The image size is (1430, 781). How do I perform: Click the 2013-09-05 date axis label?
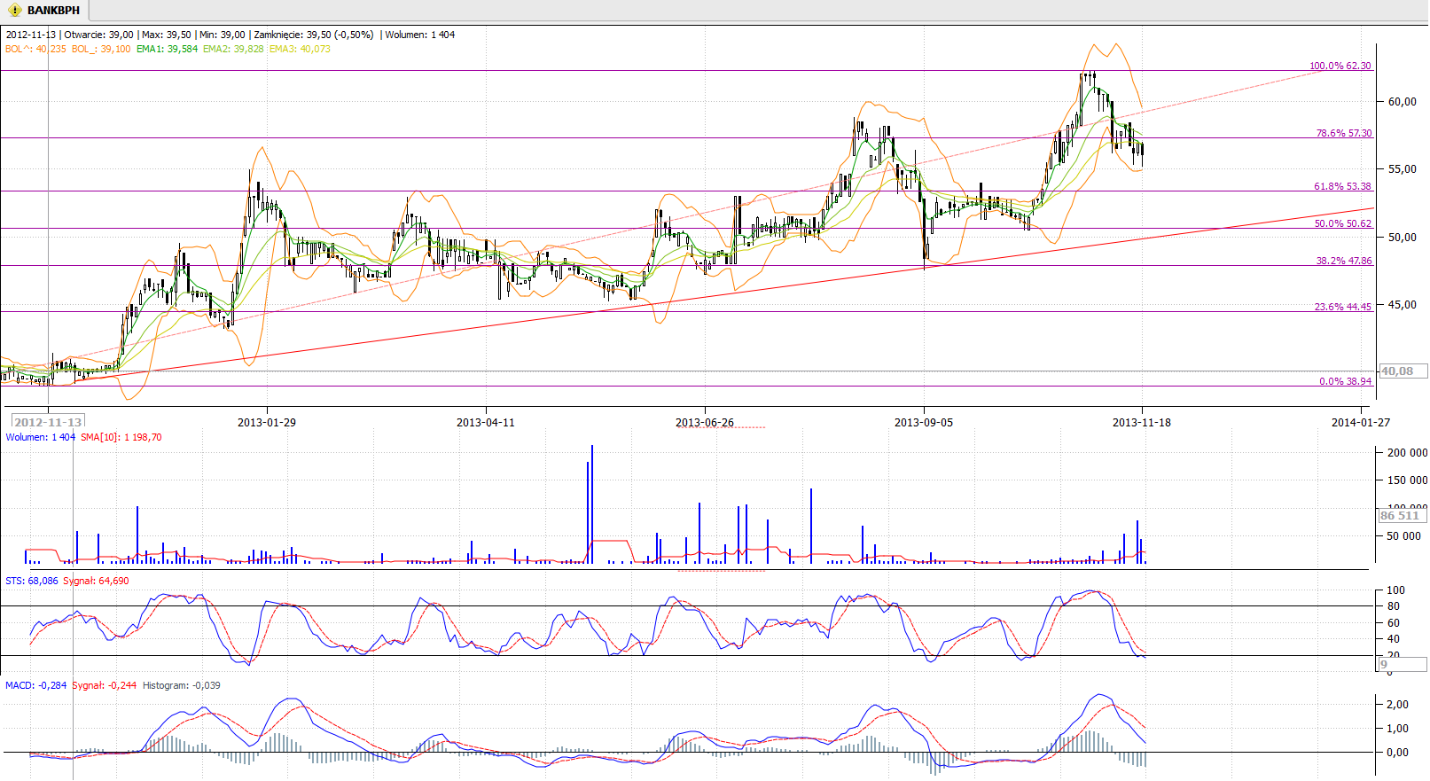(924, 422)
